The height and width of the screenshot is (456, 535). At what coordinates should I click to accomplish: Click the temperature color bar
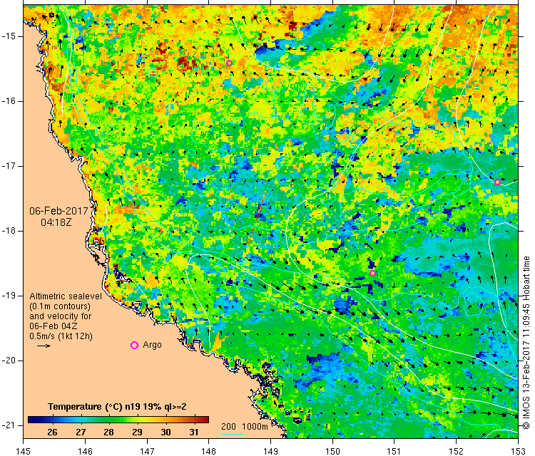click(118, 420)
